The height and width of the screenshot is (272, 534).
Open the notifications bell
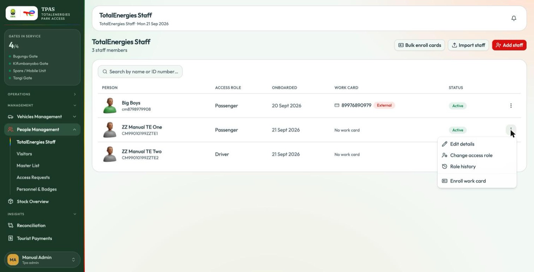[x=514, y=18]
